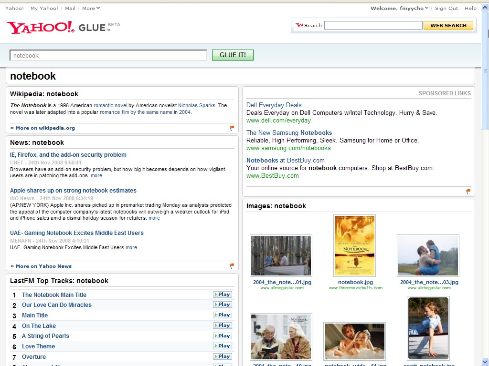489x366 pixels.
Task: Open A String of Pearls track link
Action: [45, 336]
